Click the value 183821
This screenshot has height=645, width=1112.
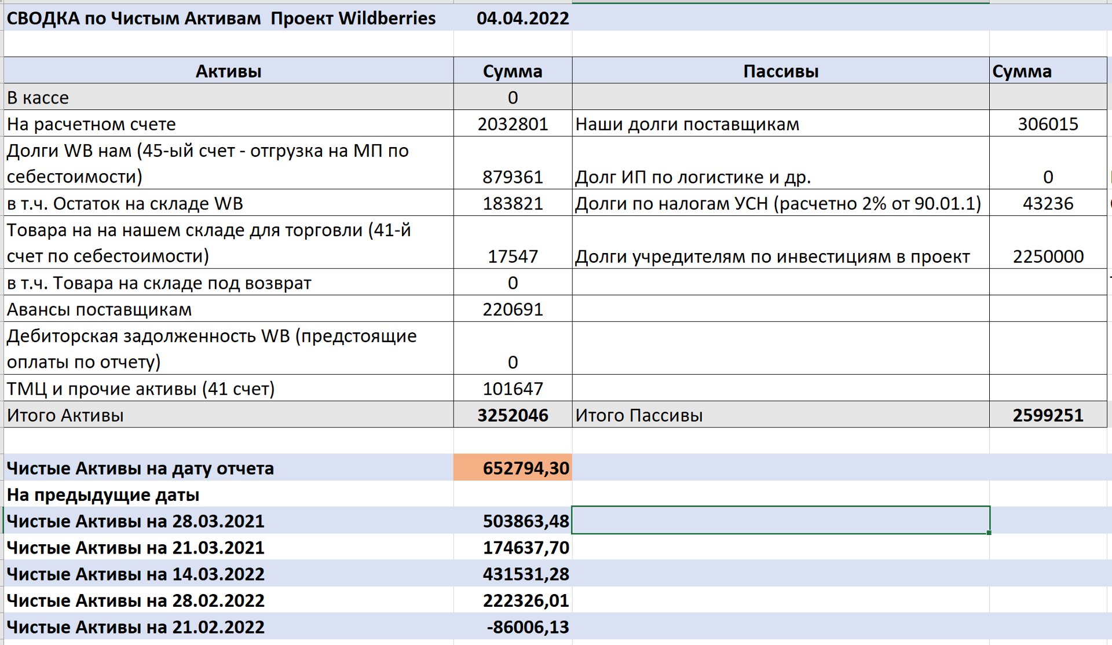(x=513, y=203)
